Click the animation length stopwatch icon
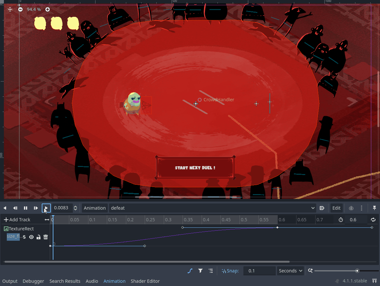 (341, 220)
